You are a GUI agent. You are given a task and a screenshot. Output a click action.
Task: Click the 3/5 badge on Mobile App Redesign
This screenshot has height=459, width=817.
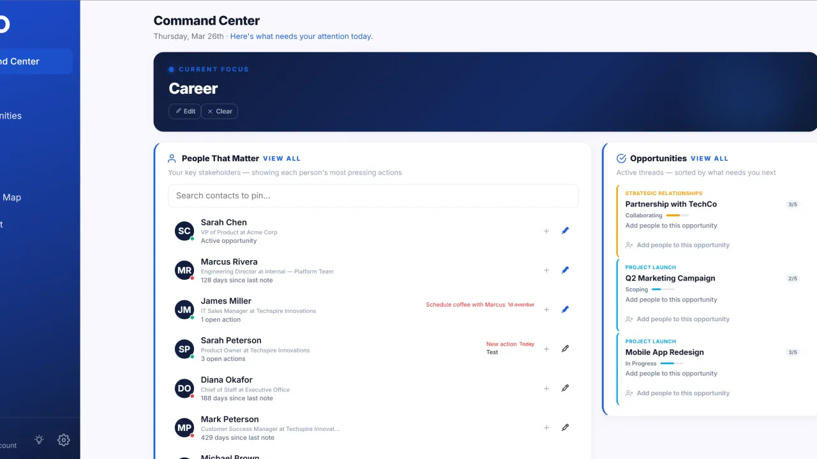(x=793, y=353)
